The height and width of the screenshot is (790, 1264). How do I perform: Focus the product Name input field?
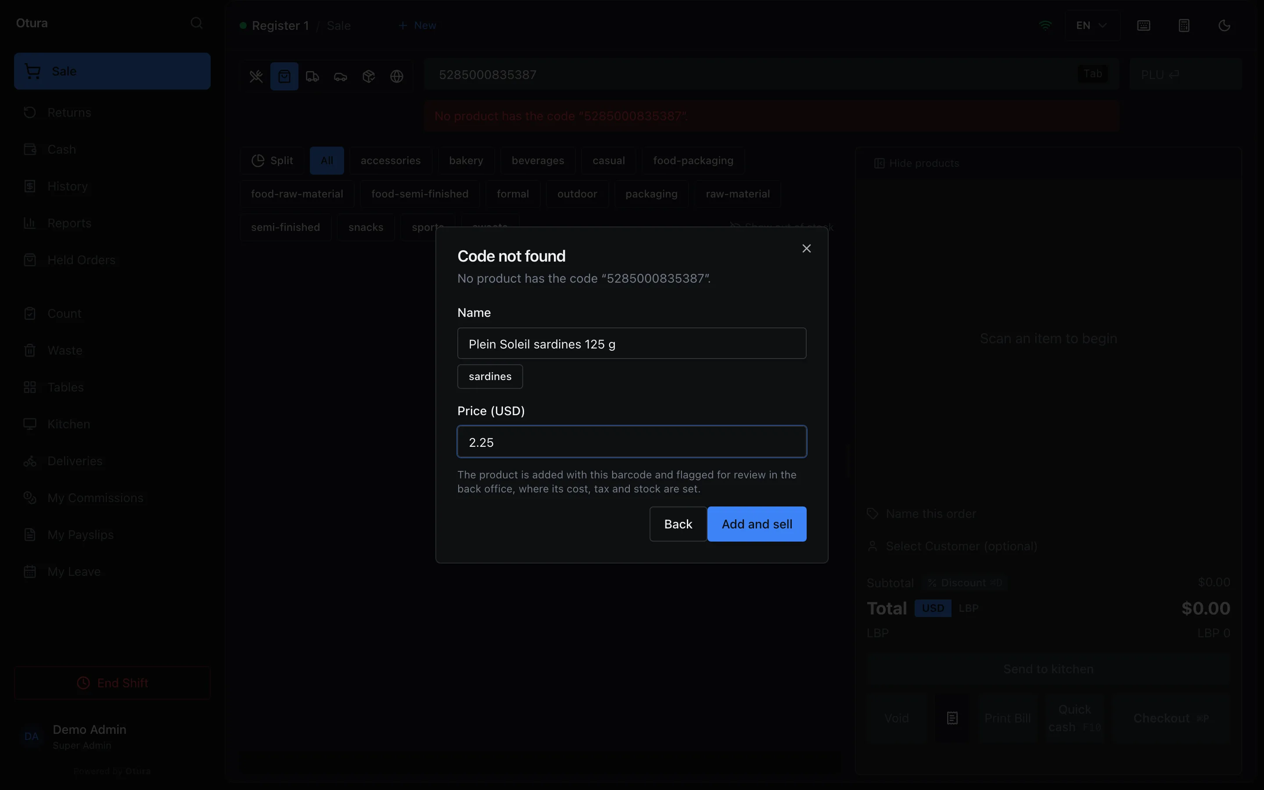tap(632, 343)
